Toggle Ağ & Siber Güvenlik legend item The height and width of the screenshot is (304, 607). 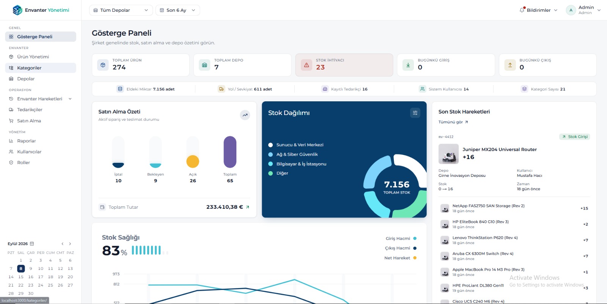click(293, 154)
